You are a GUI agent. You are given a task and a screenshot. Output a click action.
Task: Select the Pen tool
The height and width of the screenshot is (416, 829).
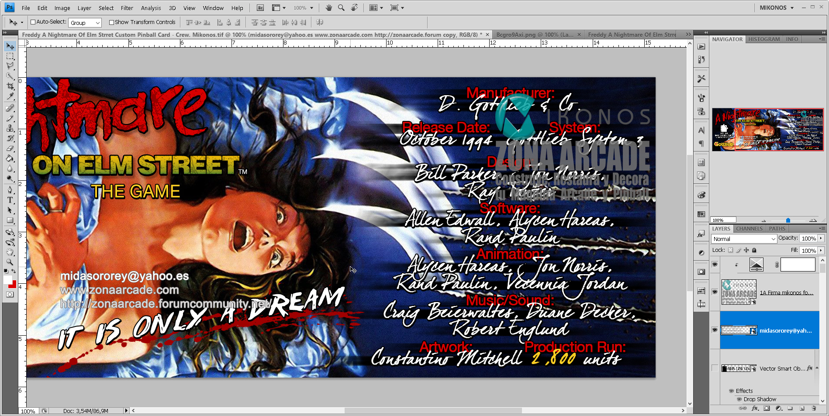(10, 190)
